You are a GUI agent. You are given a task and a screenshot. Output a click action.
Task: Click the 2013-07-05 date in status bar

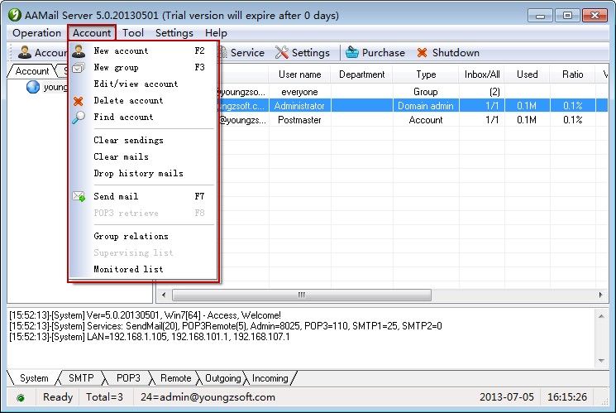tap(507, 397)
